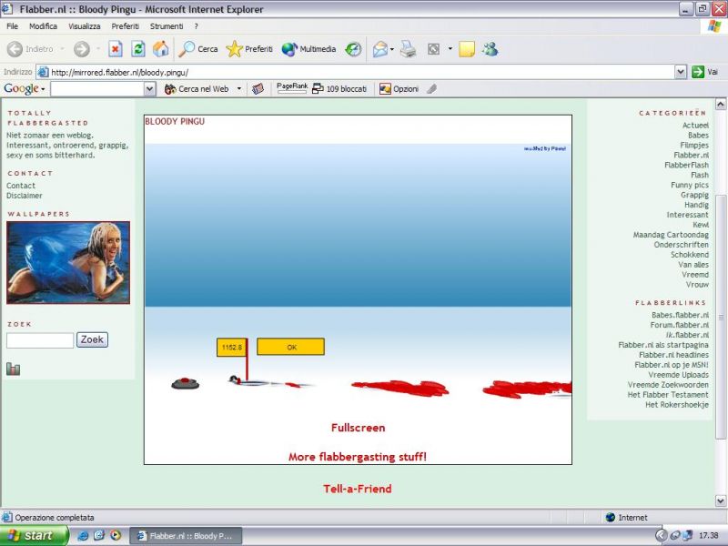Open the Funny pics category
Viewport: 728px width, 546px height.
[x=690, y=185]
